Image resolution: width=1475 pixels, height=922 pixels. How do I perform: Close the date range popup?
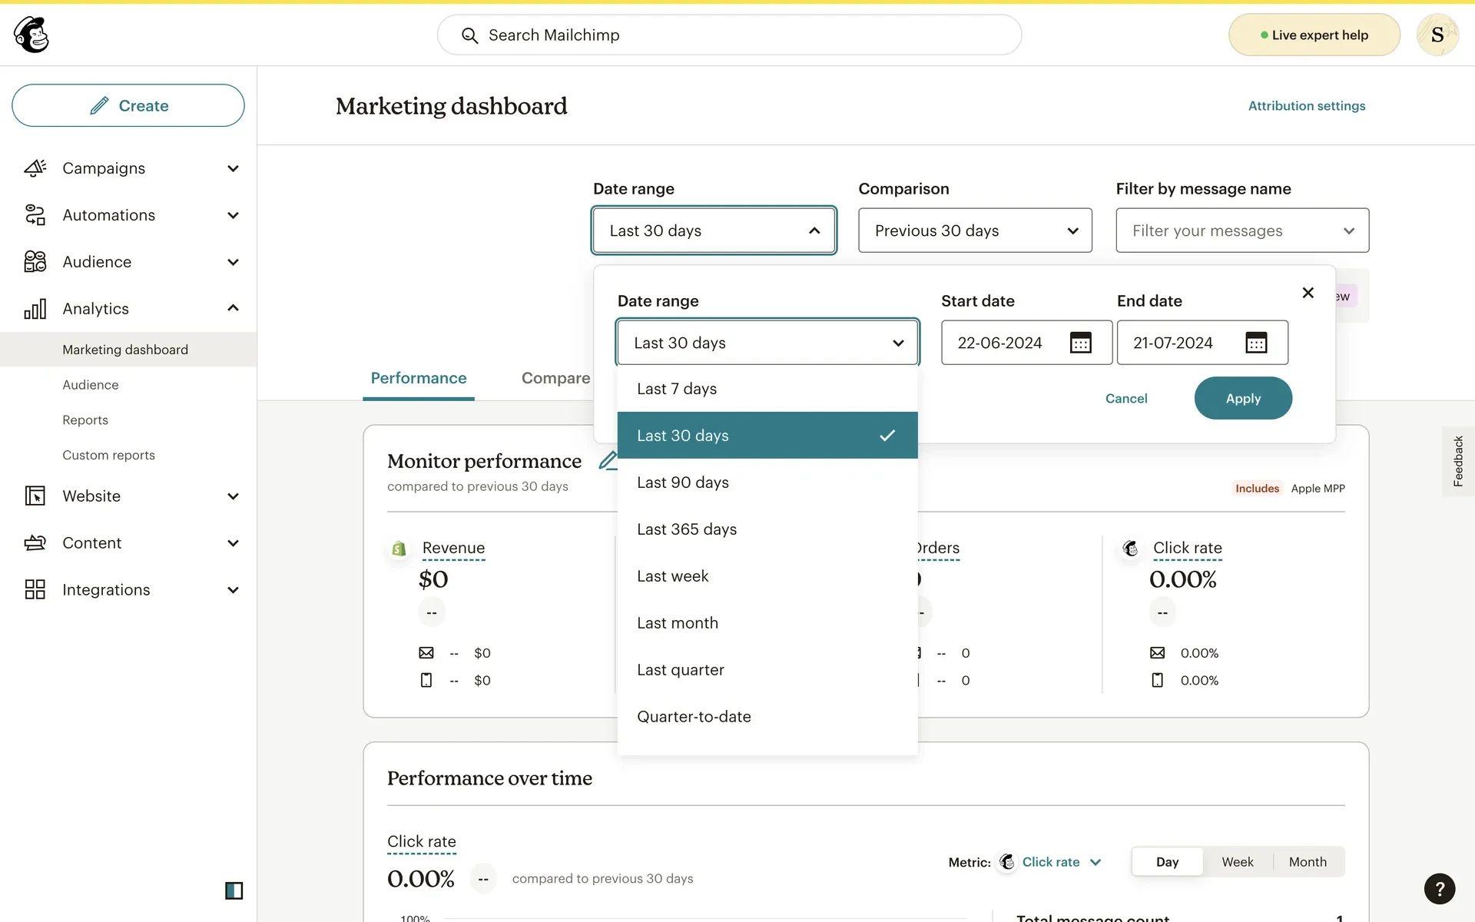[1308, 293]
